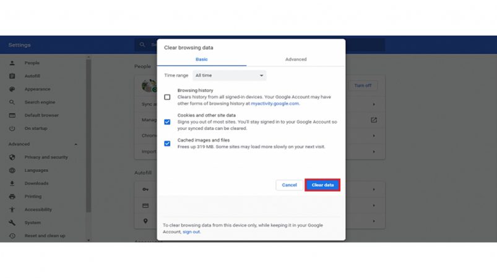This screenshot has width=497, height=278.
Task: Switch to the Advanced tab
Action: tap(296, 59)
